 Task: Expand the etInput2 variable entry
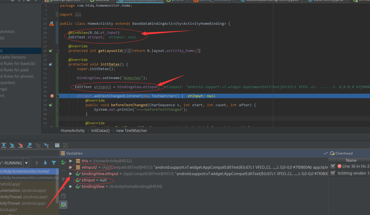click(70, 167)
